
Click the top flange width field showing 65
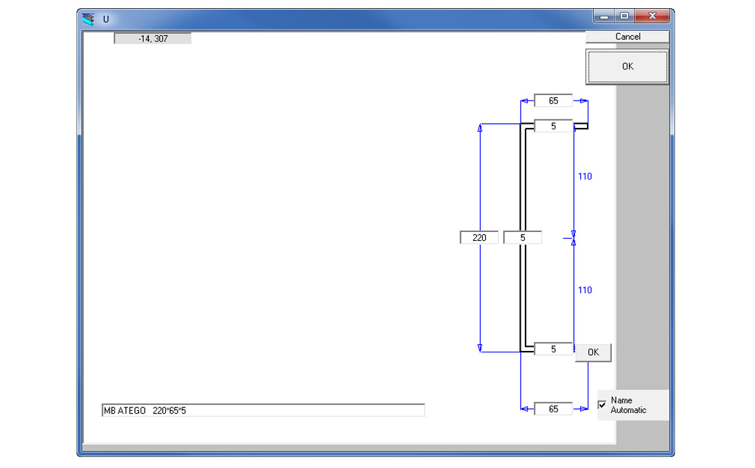point(553,100)
